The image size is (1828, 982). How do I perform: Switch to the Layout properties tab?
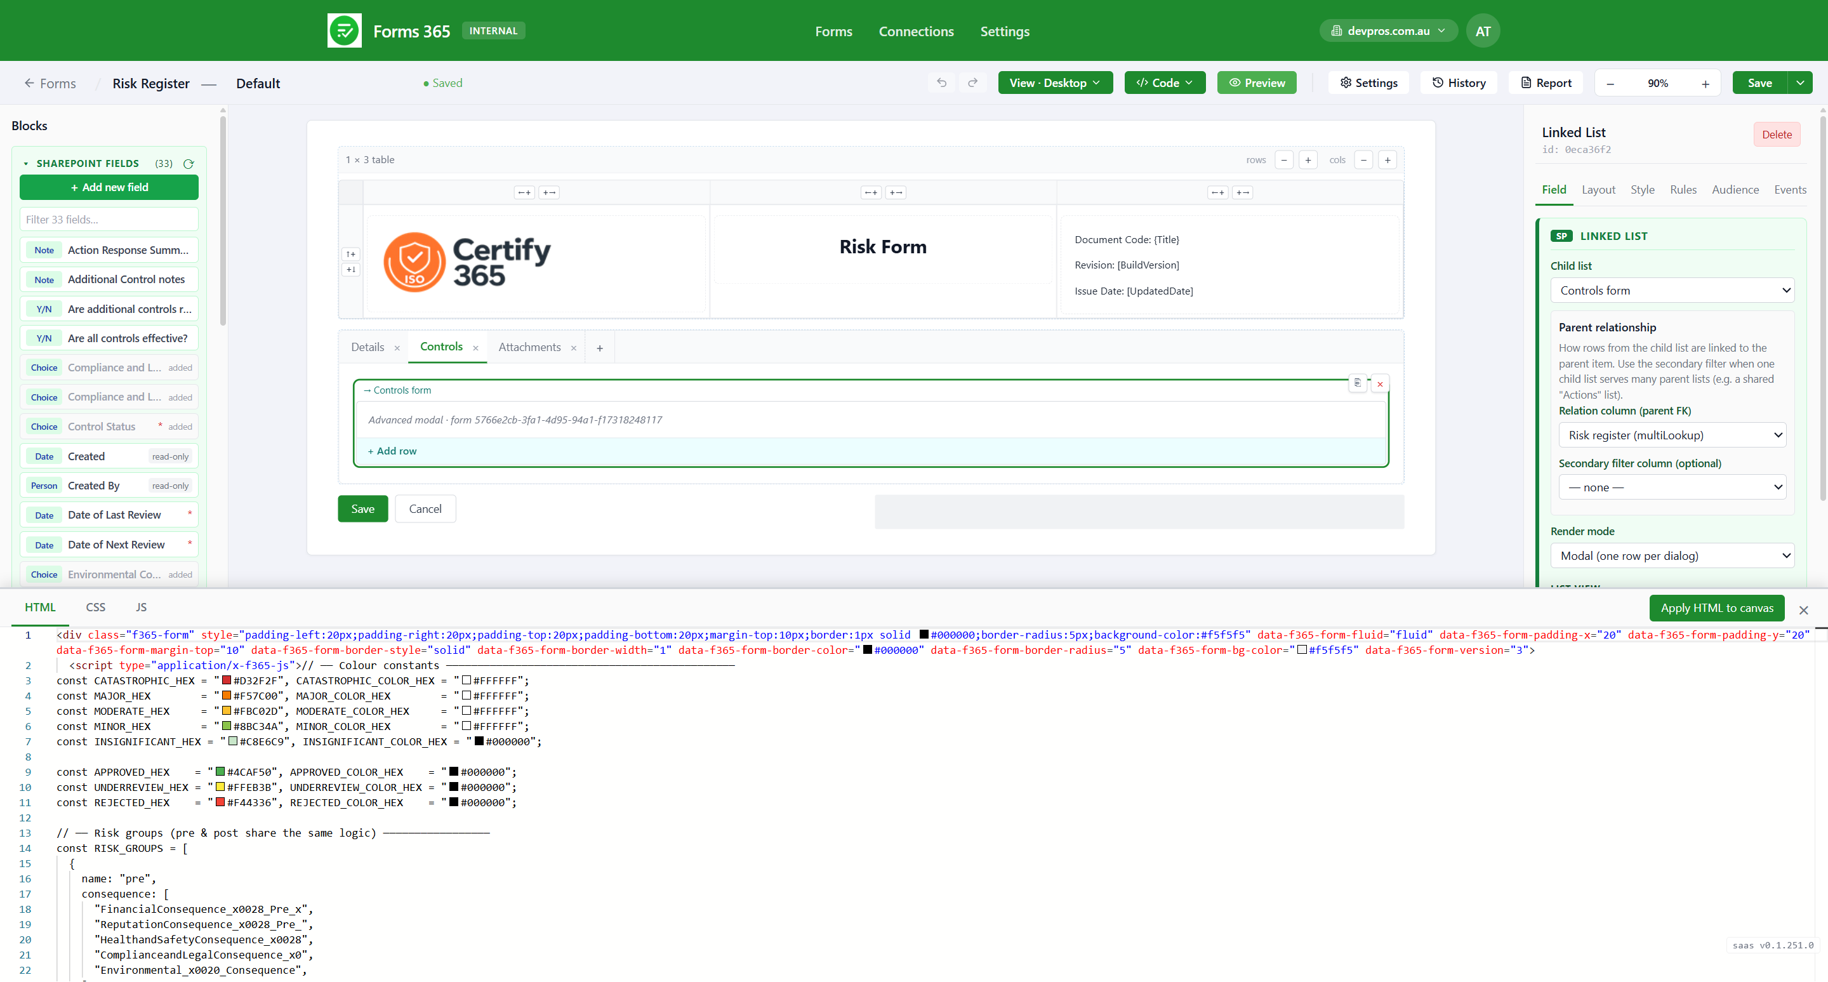1598,189
